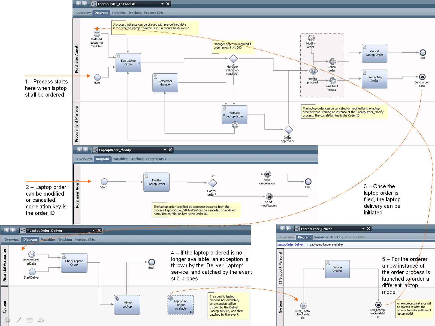Open Tracking tab in LaptopOrder_Modify
Viewport: 435px width, 326px height.
137,159
